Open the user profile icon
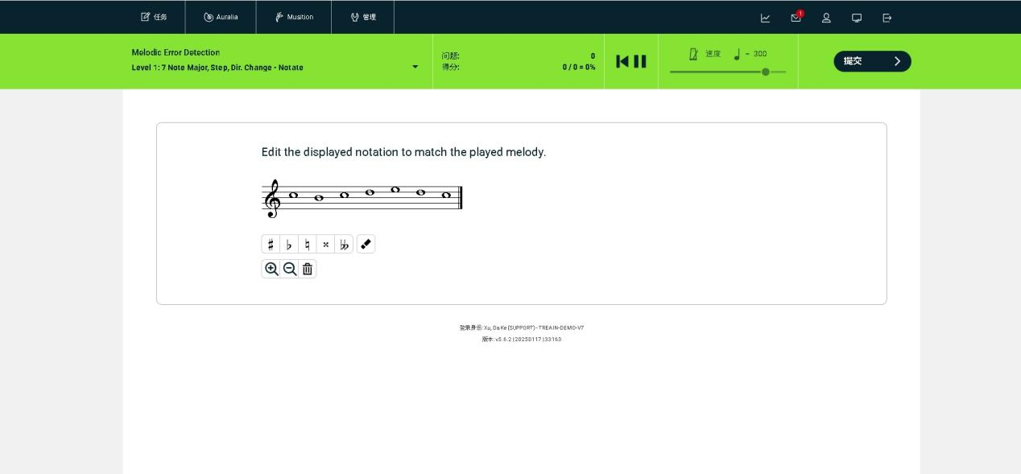1021x474 pixels. coord(826,18)
